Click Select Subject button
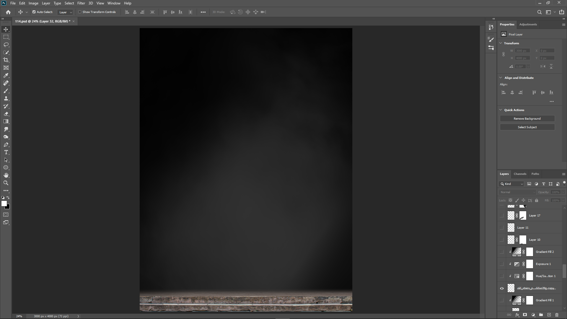The height and width of the screenshot is (319, 567). (x=527, y=127)
